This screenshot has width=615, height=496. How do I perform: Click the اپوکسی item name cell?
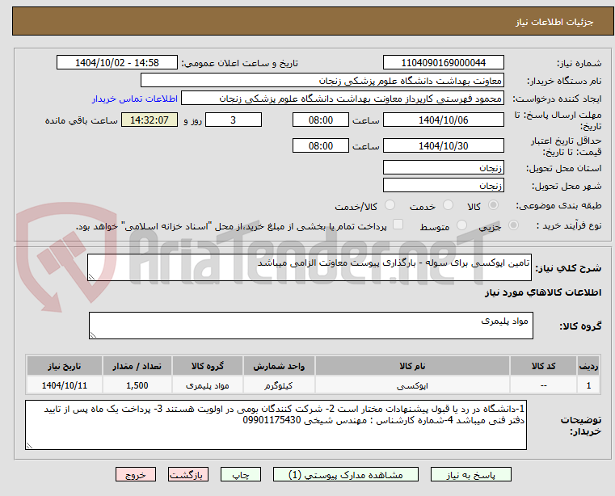pos(412,385)
